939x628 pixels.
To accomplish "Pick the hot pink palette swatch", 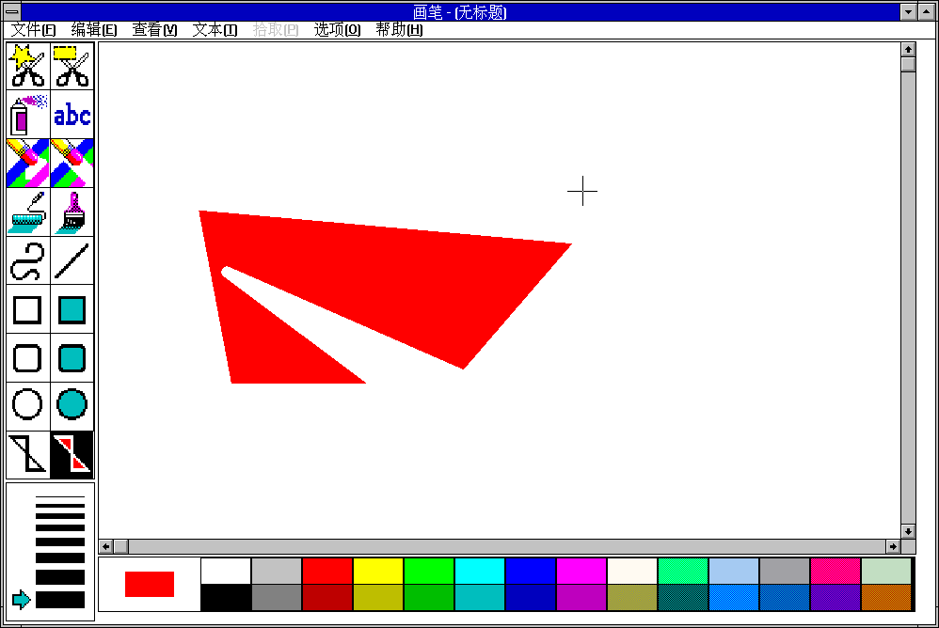I will pos(836,571).
